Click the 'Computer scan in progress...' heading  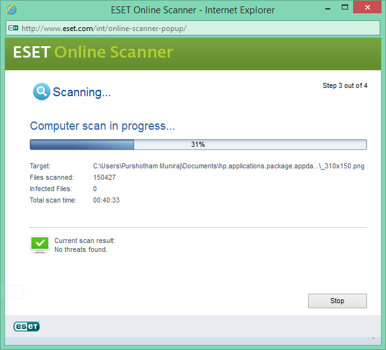click(103, 126)
